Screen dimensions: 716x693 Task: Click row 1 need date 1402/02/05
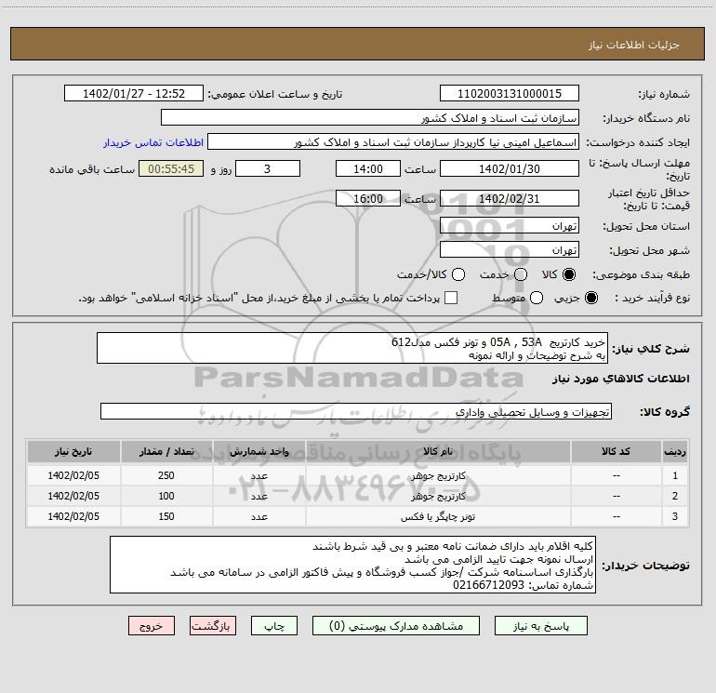point(73,475)
